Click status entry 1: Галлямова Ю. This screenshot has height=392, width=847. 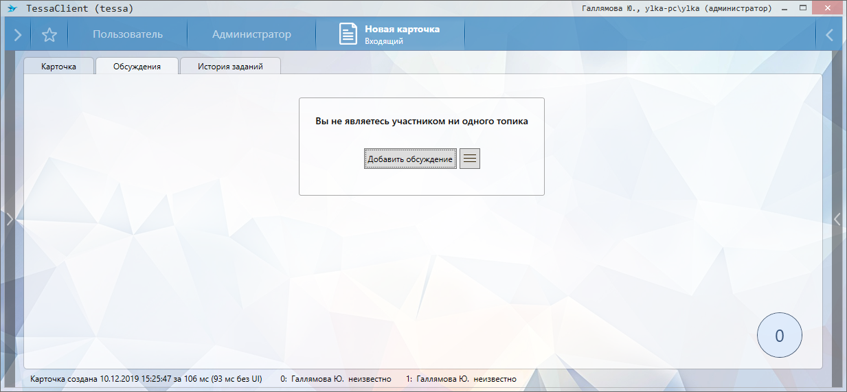coord(461,379)
